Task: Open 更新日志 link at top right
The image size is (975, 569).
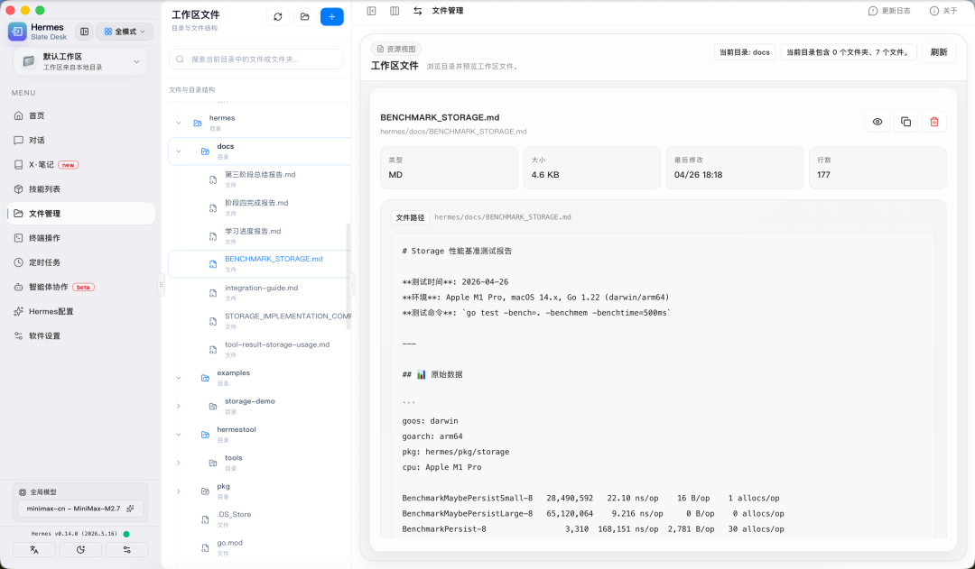Action: point(889,11)
